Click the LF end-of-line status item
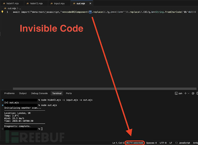The image size is (198, 145). (x=171, y=143)
